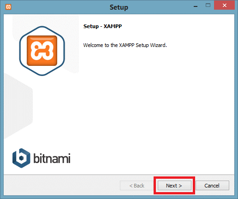Screen dimensions: 238x199
Task: Maximize the Setup window
Action: (x=208, y=6)
